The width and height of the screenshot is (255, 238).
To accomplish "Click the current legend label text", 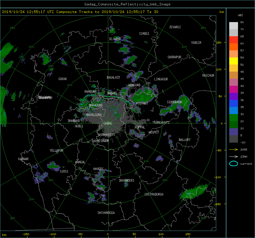I will pyautogui.click(x=246, y=164).
